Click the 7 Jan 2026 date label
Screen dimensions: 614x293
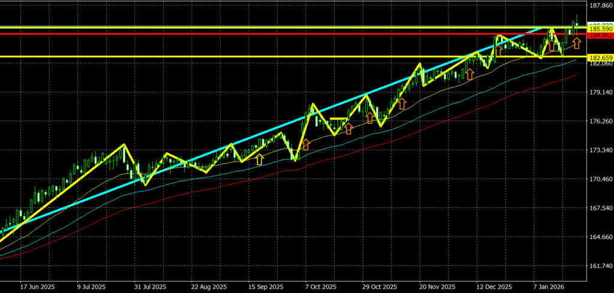[x=549, y=286]
